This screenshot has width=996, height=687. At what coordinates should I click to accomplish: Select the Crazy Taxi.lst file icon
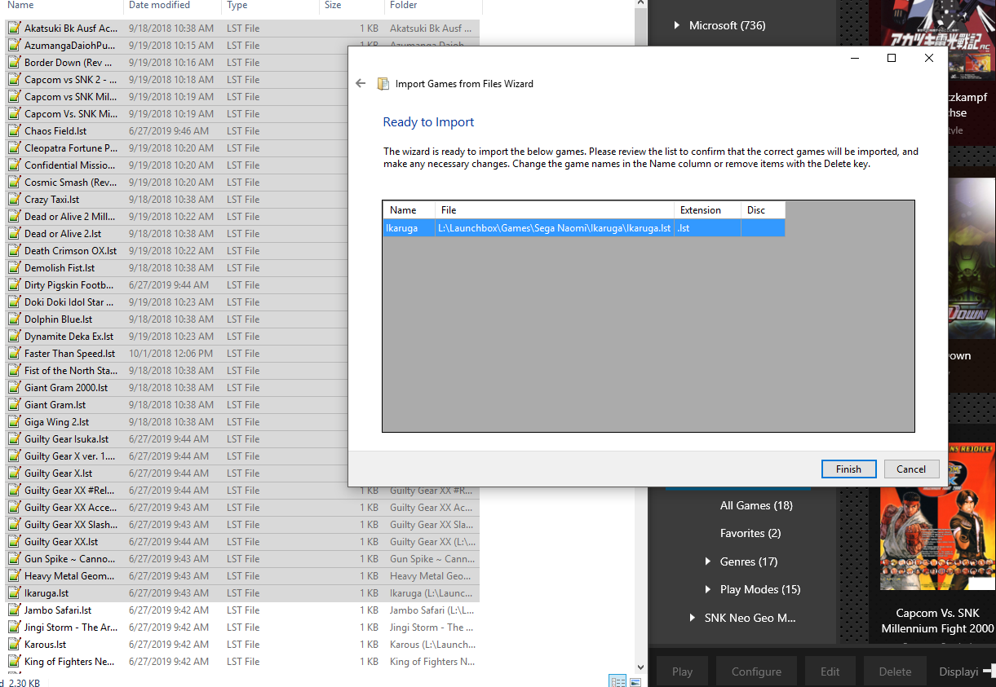14,199
